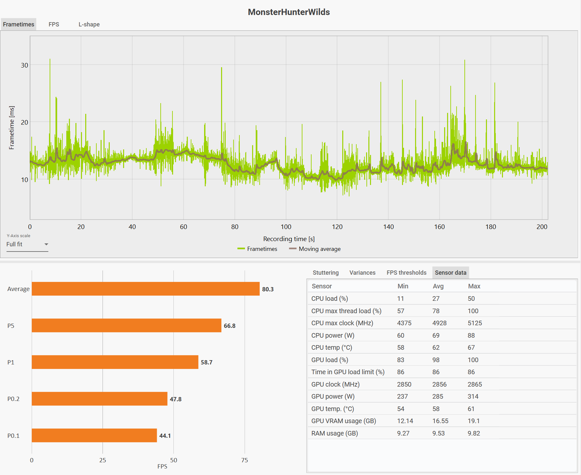Click the 44.1 value label
The width and height of the screenshot is (581, 475).
(165, 436)
